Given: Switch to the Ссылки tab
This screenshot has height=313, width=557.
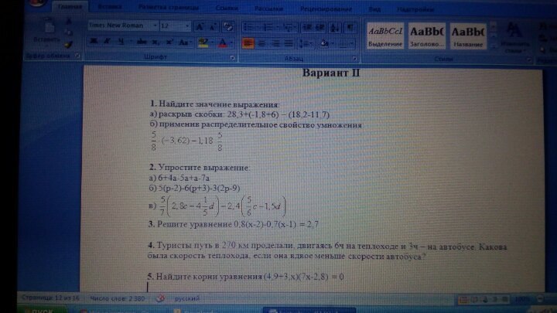Looking at the screenshot, I should point(227,8).
